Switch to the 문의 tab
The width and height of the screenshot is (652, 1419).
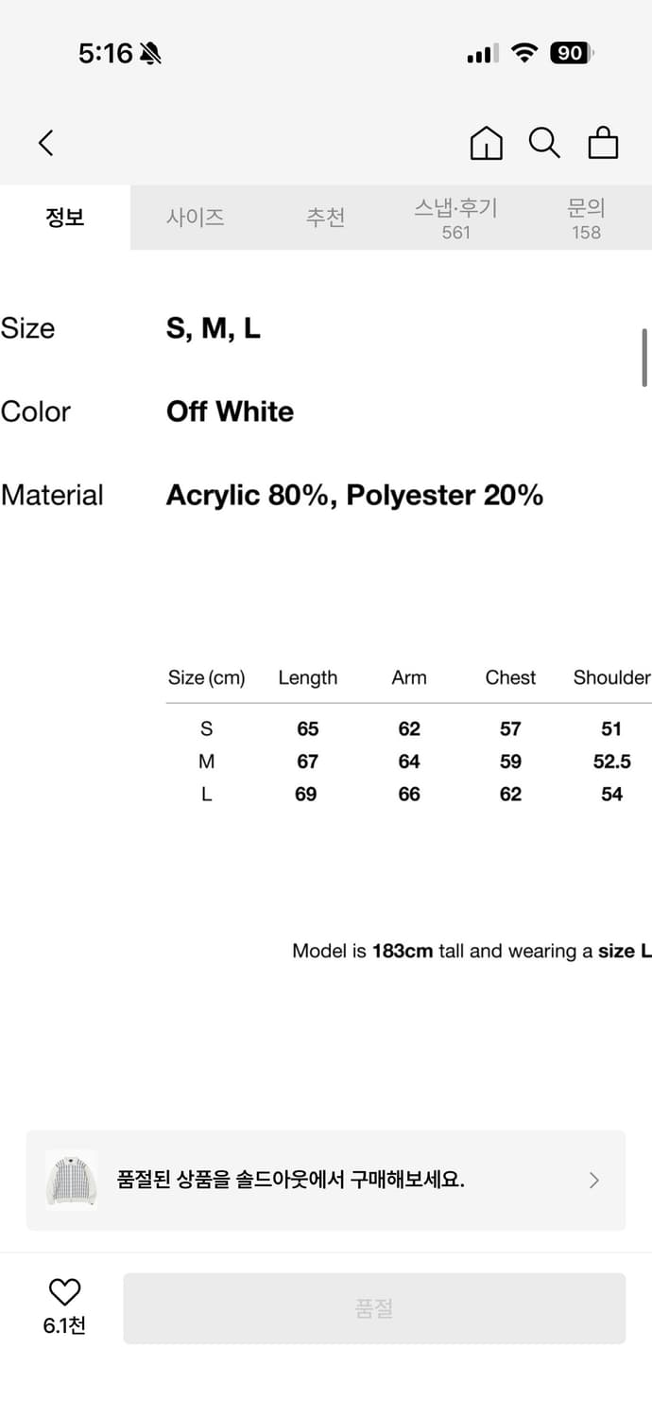pos(586,218)
